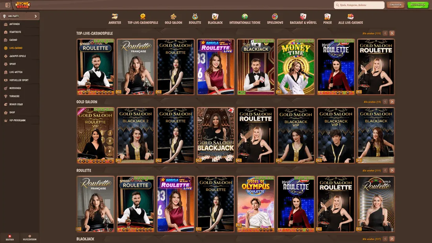The height and width of the screenshot is (243, 432).
Task: Open the Poker category icon
Action: pos(327,16)
